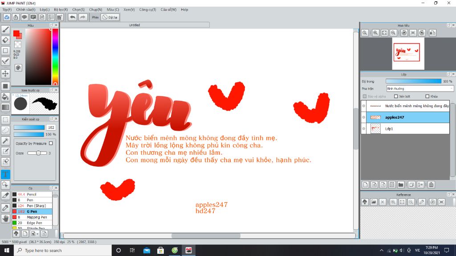Screen dimensions: 456x256
Task: Switch to the Untitled canvas tab
Action: click(x=134, y=25)
